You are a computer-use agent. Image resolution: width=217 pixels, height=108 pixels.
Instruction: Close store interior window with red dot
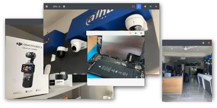[x=209, y=43]
